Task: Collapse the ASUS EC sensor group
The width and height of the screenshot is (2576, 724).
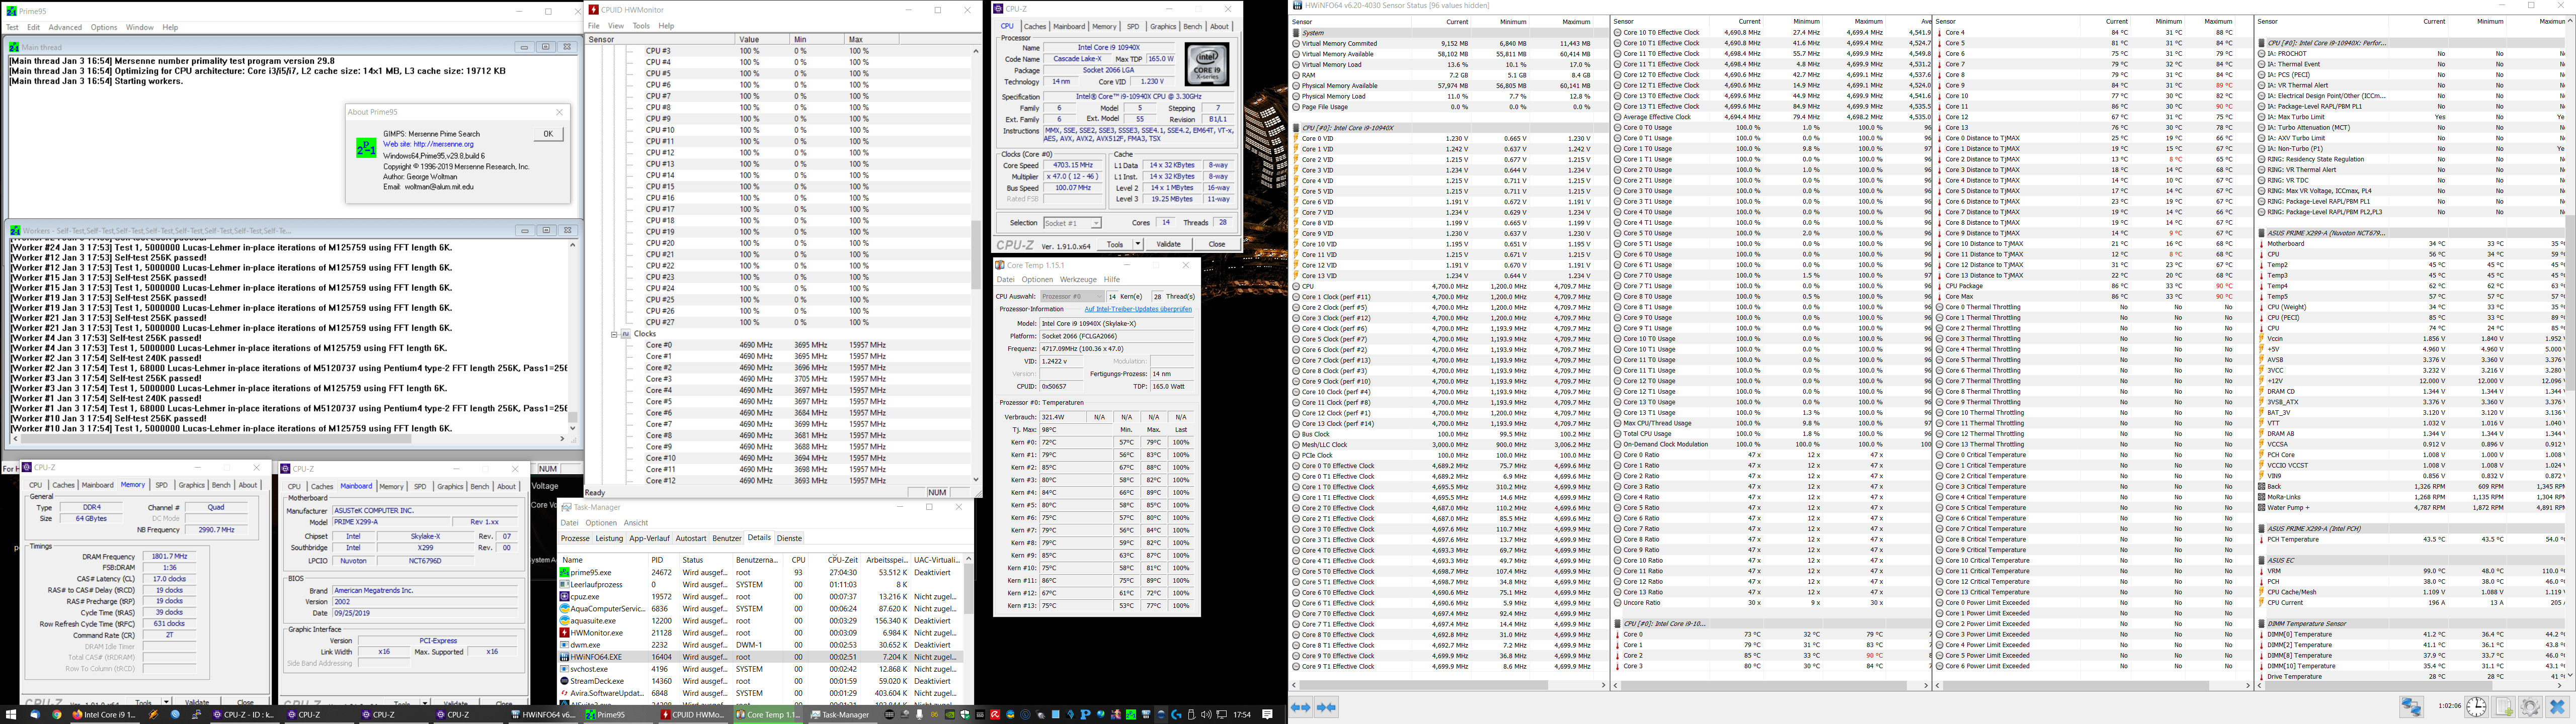Action: (2262, 561)
